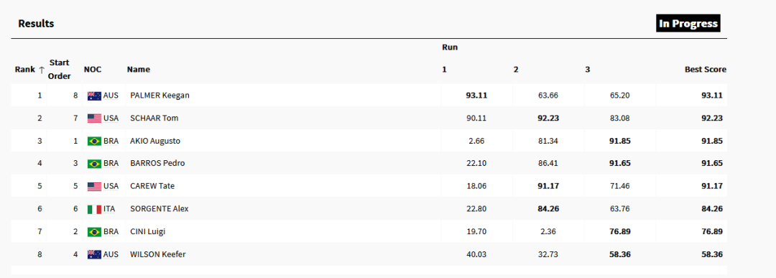This screenshot has height=278, width=776.
Task: Click the Best Score column header
Action: (x=706, y=70)
